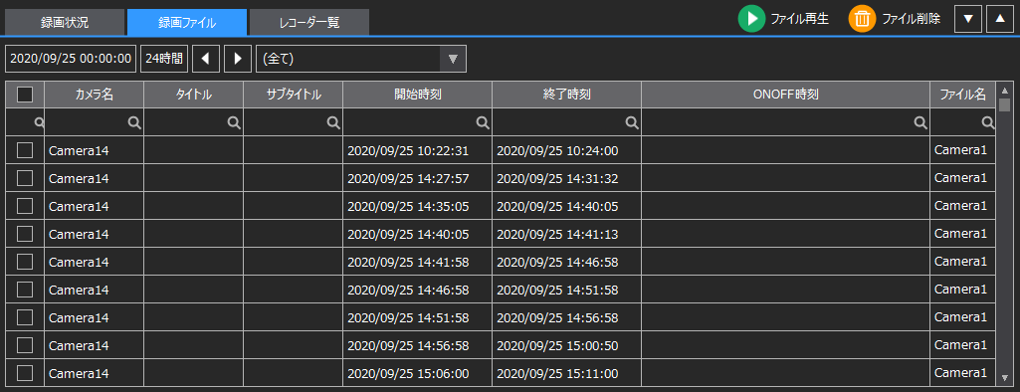The height and width of the screenshot is (392, 1020).
Task: Click the table scrollbar down arrow
Action: 1004,378
